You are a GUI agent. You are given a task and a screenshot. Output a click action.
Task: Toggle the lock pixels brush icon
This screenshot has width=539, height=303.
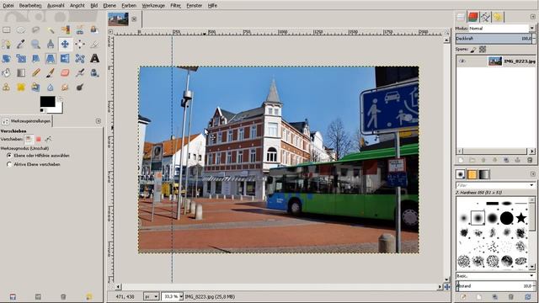(x=473, y=50)
